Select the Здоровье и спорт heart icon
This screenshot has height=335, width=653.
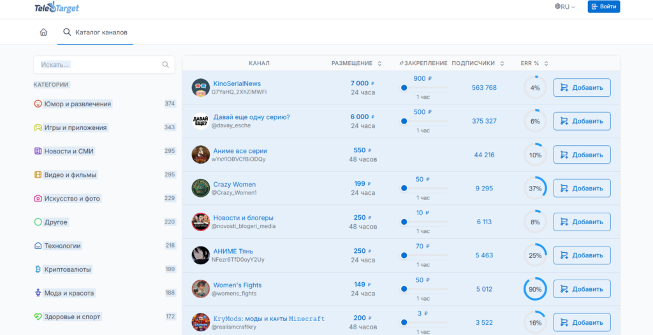pos(38,317)
